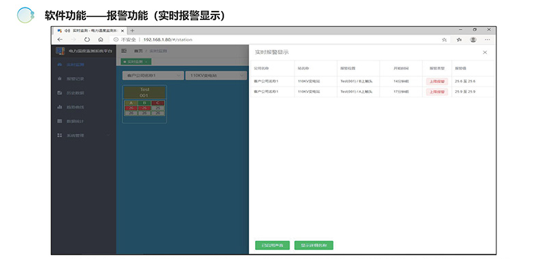Reload the page with the refresh icon
548x259 pixels.
(87, 39)
